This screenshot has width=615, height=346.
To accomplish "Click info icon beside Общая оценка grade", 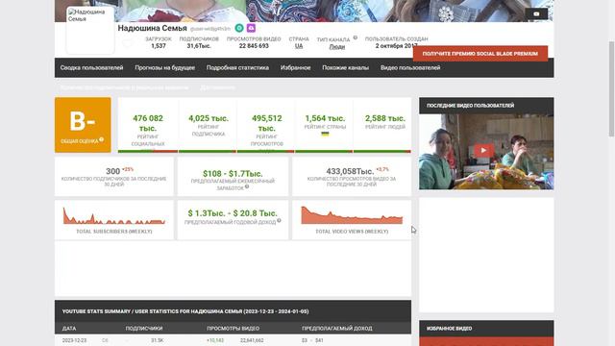I will click(x=102, y=139).
